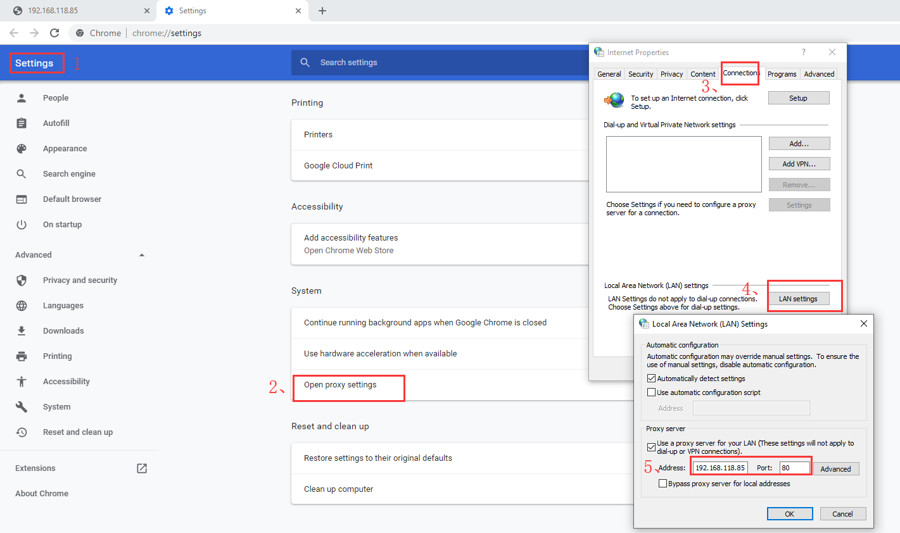The width and height of the screenshot is (900, 533).
Task: Check Bypass proxy server for local addresses
Action: pos(662,484)
